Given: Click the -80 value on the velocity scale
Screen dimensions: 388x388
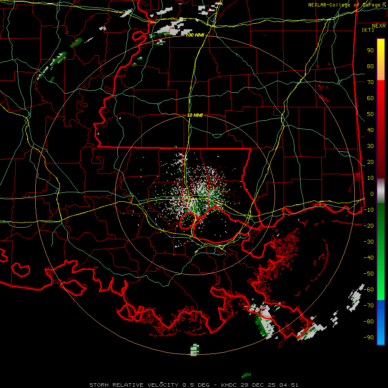Looking at the screenshot, I should click(x=369, y=322).
